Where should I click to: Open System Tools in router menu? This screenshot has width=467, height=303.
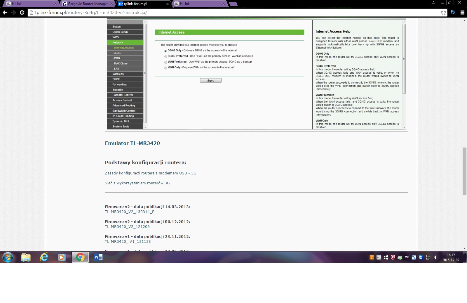click(121, 127)
